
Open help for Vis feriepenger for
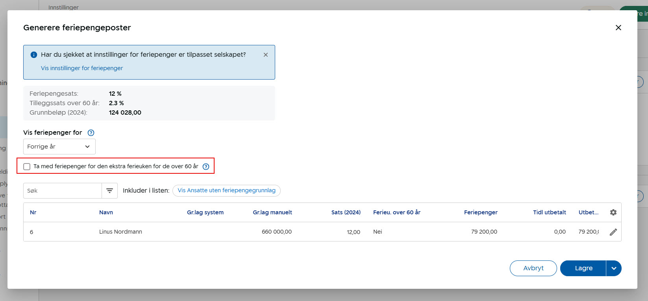(x=91, y=133)
